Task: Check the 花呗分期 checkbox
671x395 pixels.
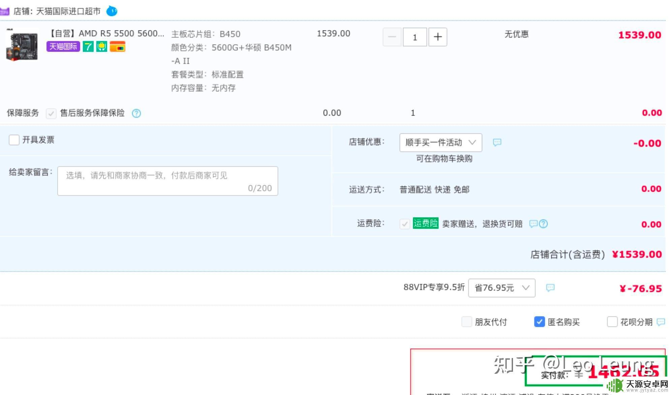Action: pos(612,322)
